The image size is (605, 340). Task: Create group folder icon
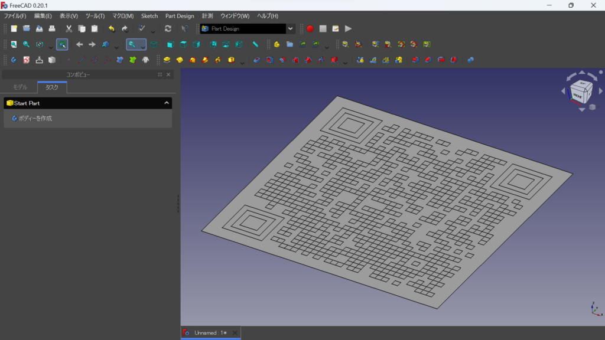coord(290,44)
